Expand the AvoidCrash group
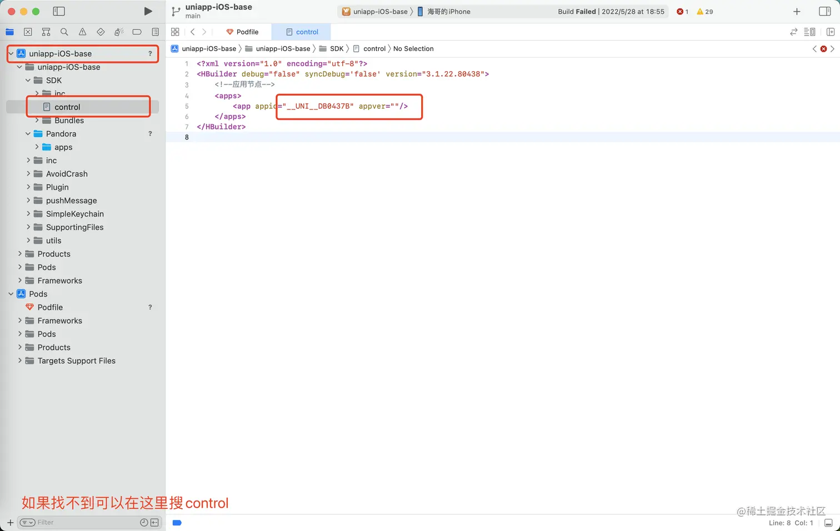Image resolution: width=840 pixels, height=531 pixels. 28,174
